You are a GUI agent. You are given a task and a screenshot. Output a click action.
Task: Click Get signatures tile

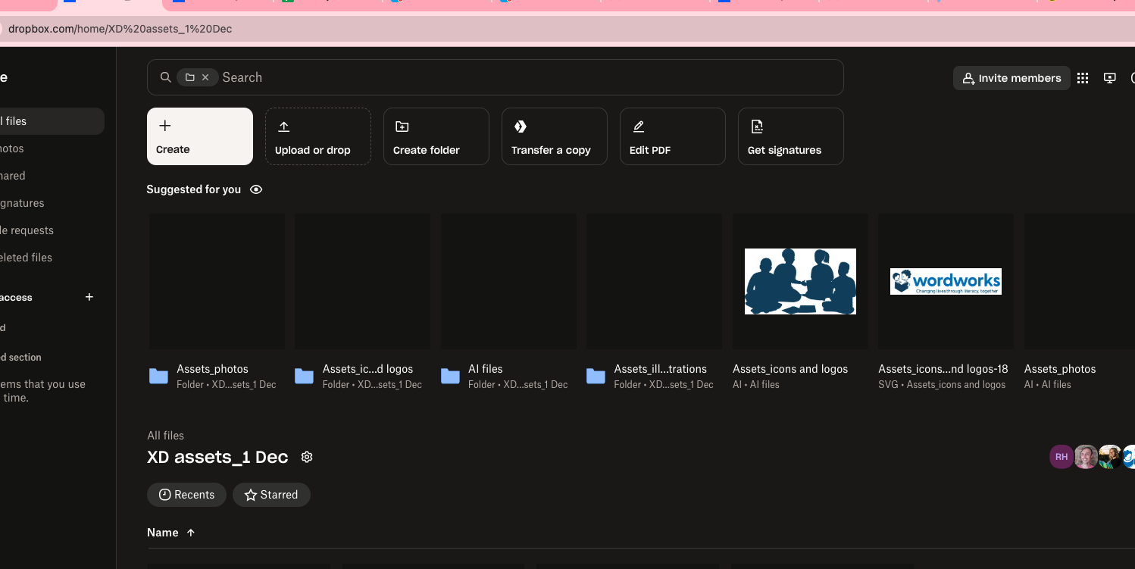pyautogui.click(x=790, y=136)
